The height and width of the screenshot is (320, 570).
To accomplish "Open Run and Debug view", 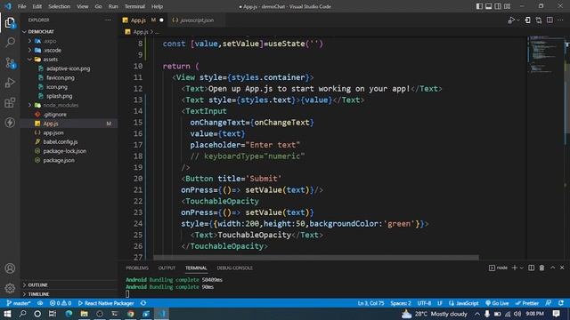I will tap(10, 83).
